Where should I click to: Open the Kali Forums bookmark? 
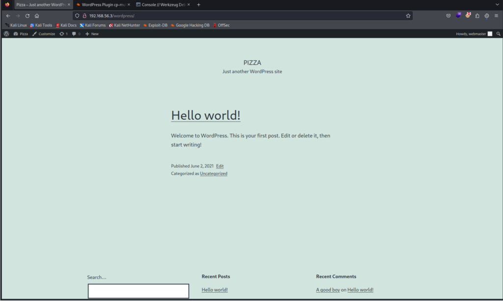click(x=93, y=25)
